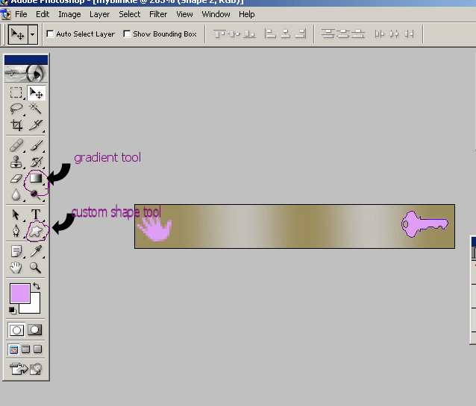Screen dimensions: 476x406
Task: Select the Clone Stamp tool
Action: click(16, 162)
